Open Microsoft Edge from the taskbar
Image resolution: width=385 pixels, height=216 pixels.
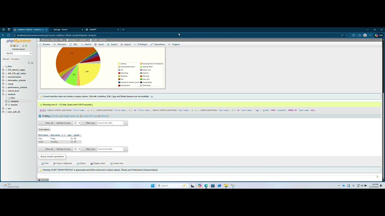[206, 186]
